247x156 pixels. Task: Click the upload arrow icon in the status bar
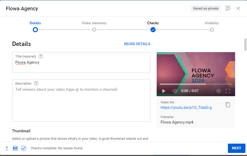click(7, 148)
